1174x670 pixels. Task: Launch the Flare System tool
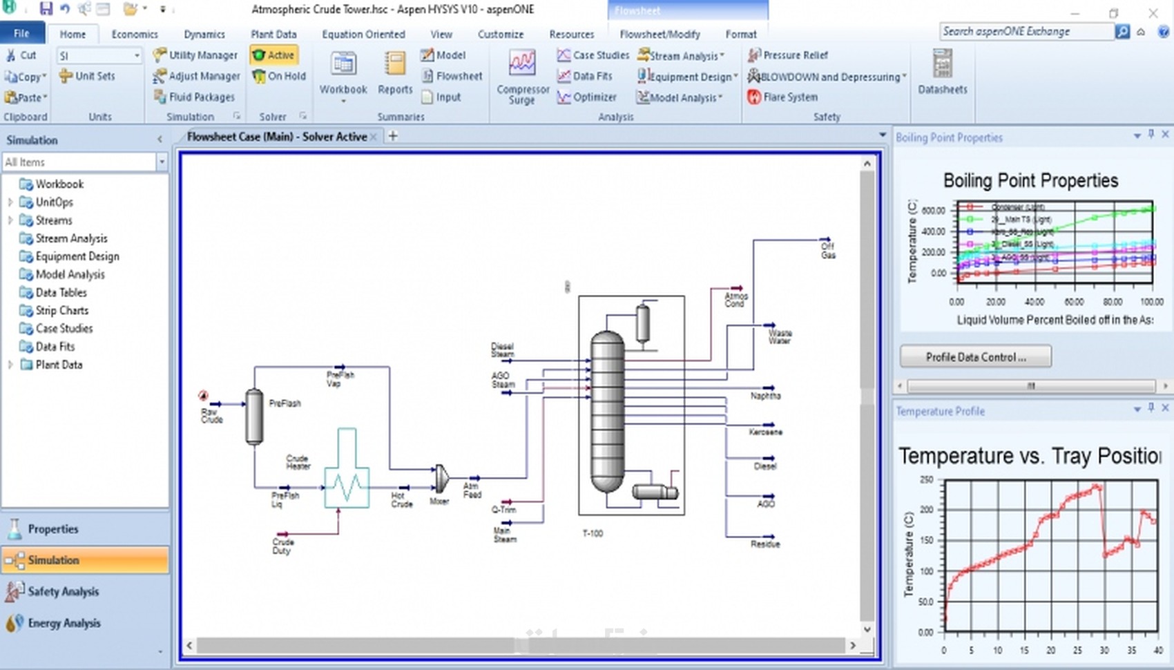click(782, 97)
